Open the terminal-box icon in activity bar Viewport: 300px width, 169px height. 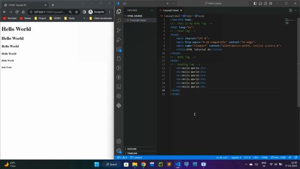pos(119,86)
